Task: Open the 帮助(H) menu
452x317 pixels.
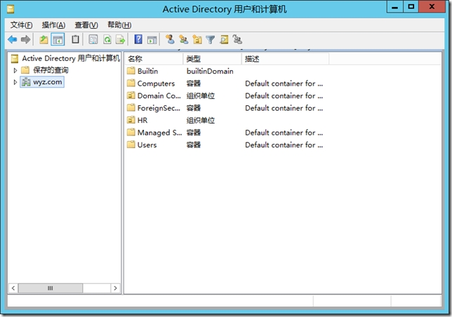Action: tap(119, 25)
